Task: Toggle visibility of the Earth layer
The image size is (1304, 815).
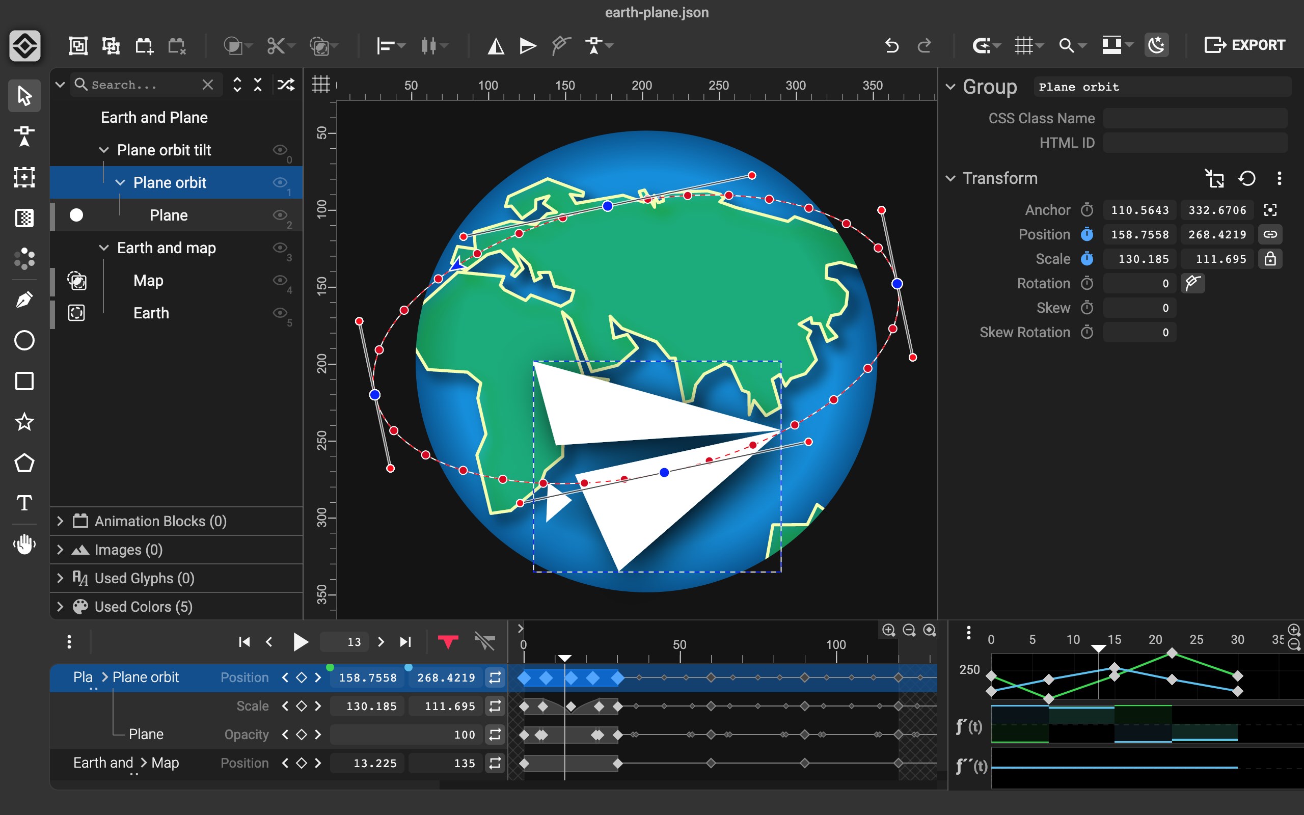Action: 281,313
